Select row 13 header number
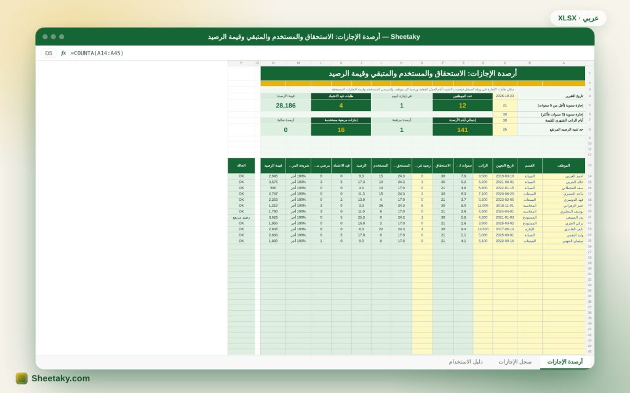Viewport: 630px width, 393px height. (x=589, y=165)
